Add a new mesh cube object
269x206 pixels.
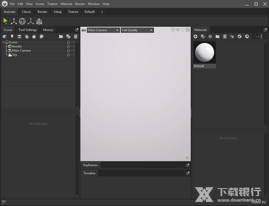click(4, 36)
